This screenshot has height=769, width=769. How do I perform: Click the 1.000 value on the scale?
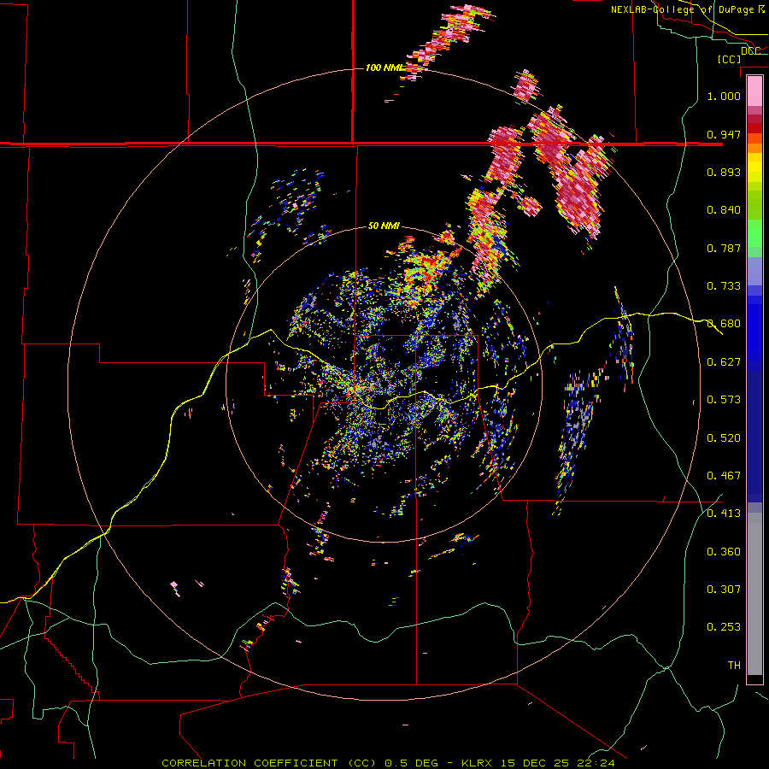click(724, 96)
